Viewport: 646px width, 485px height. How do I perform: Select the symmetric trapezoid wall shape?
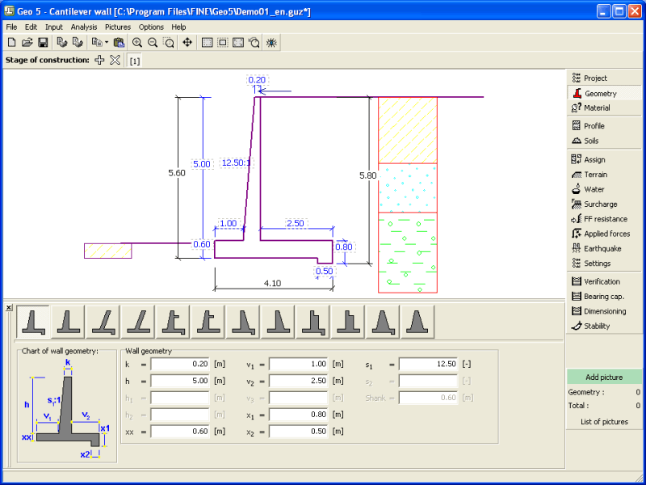point(417,322)
